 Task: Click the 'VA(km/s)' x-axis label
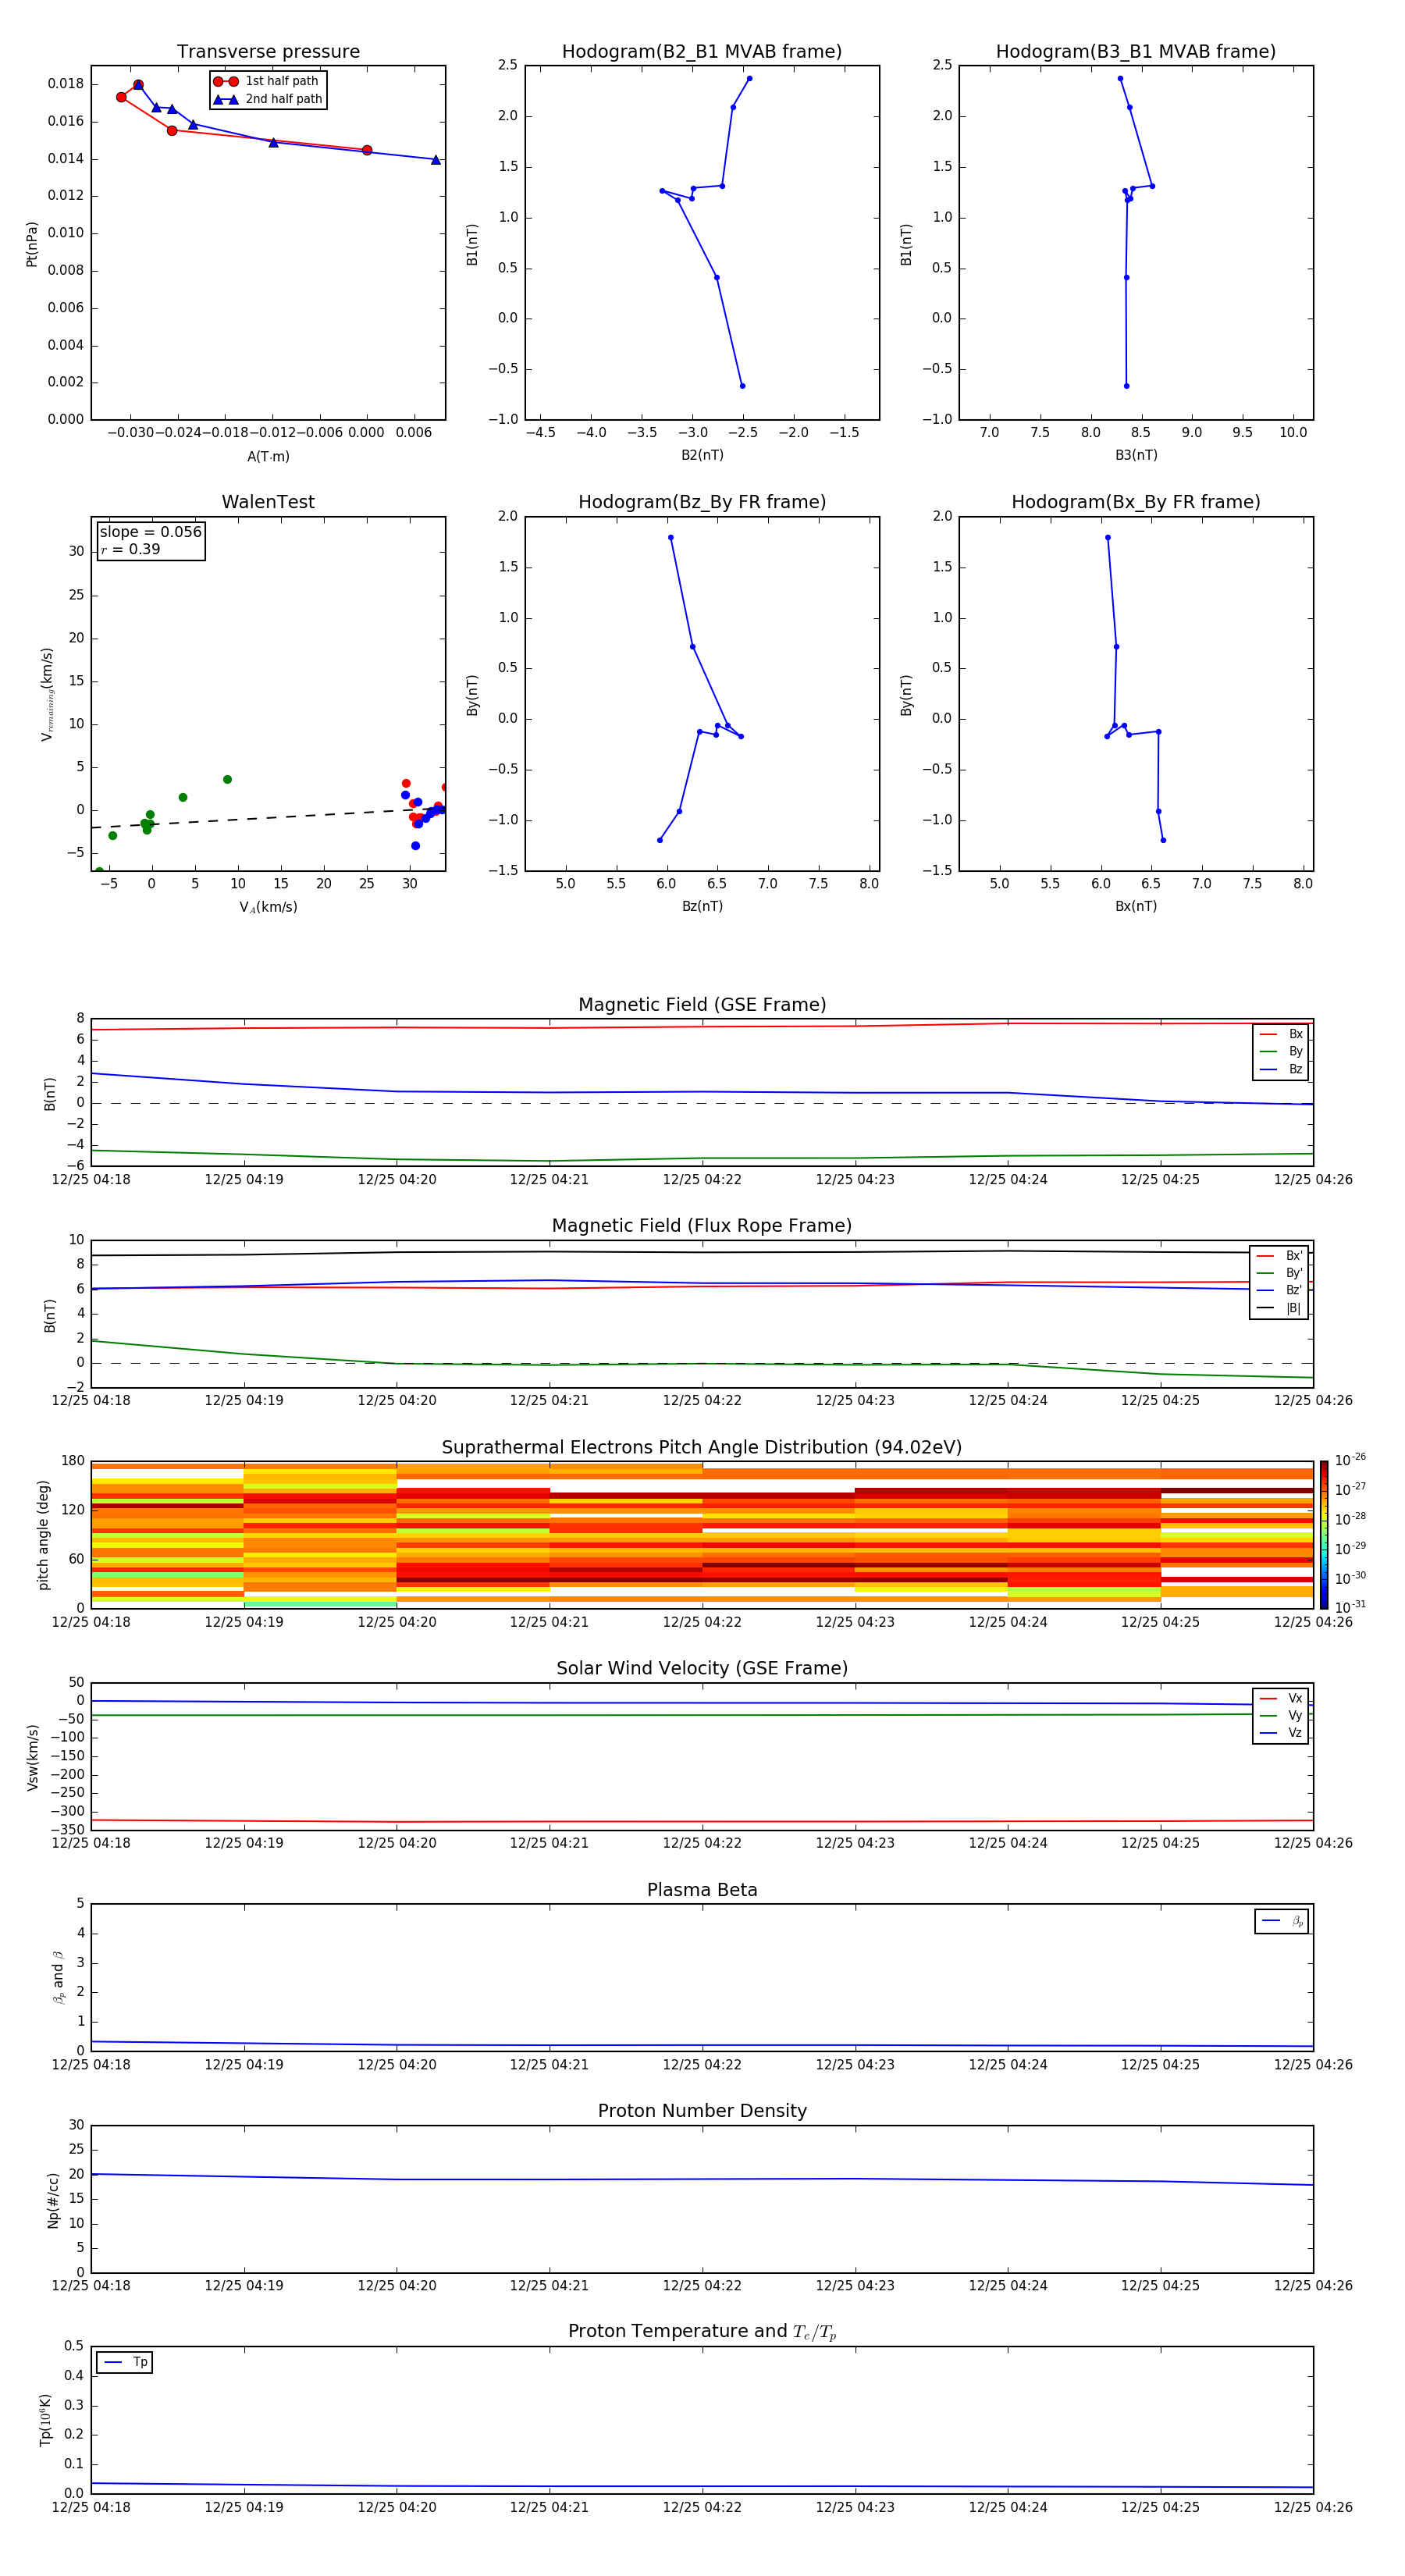point(268,908)
